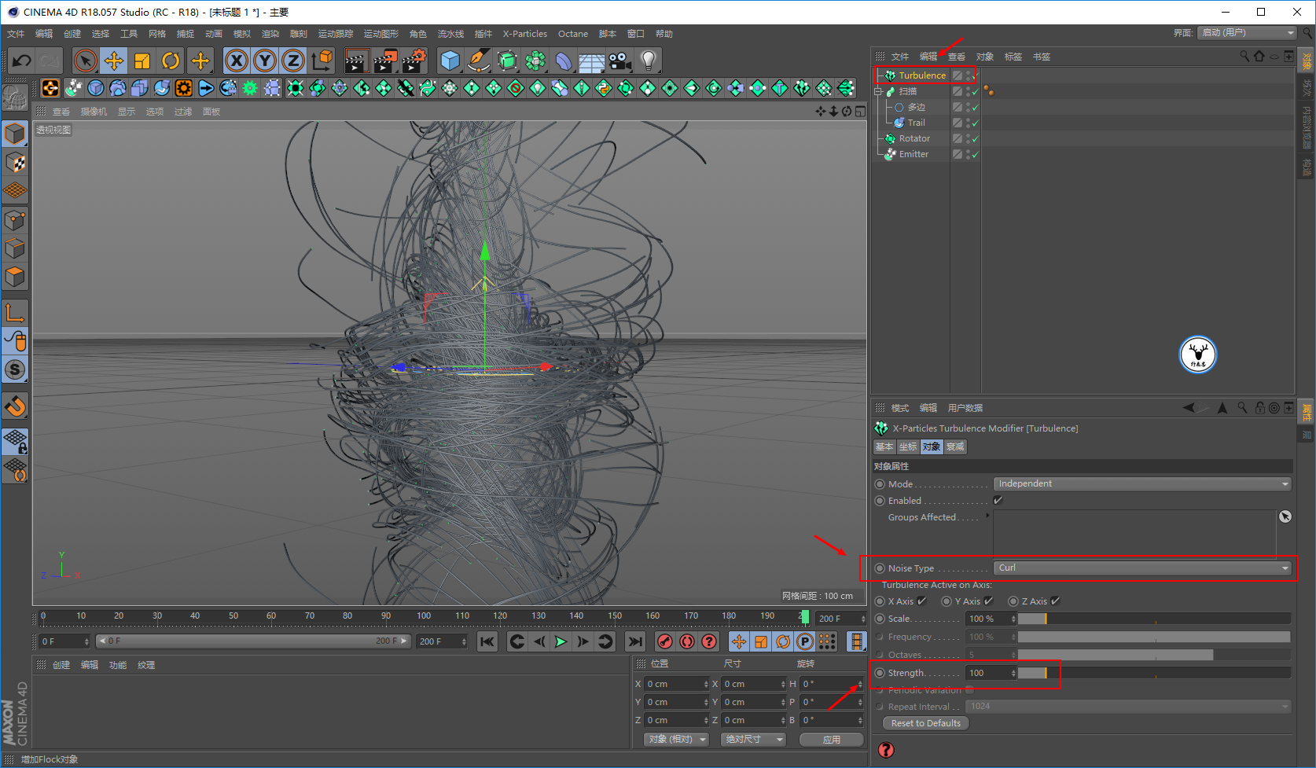Click frame 100 on the timeline ruler
1316x768 pixels.
[424, 616]
